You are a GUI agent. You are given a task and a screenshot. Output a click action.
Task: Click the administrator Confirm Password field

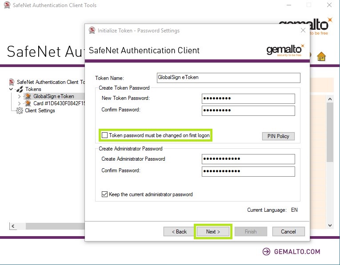pos(248,171)
